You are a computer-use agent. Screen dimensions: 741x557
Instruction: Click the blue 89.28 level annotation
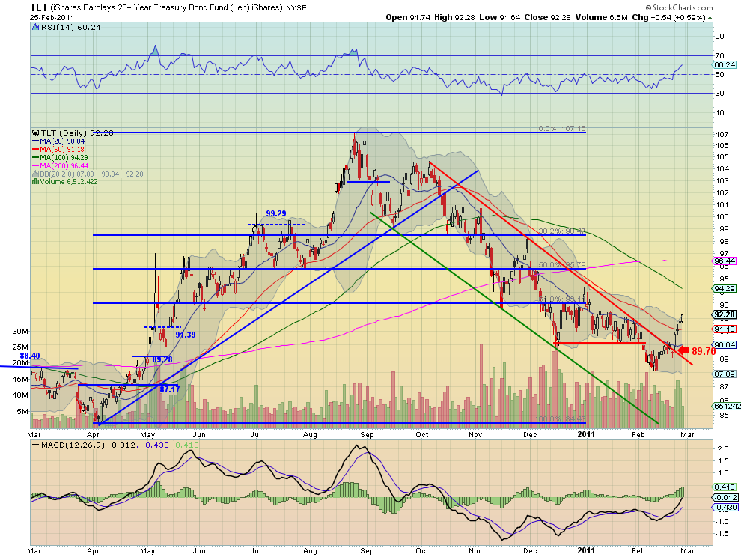coord(162,360)
